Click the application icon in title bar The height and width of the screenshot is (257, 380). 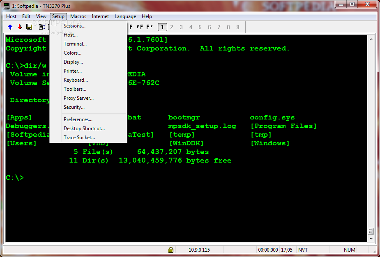(x=7, y=6)
